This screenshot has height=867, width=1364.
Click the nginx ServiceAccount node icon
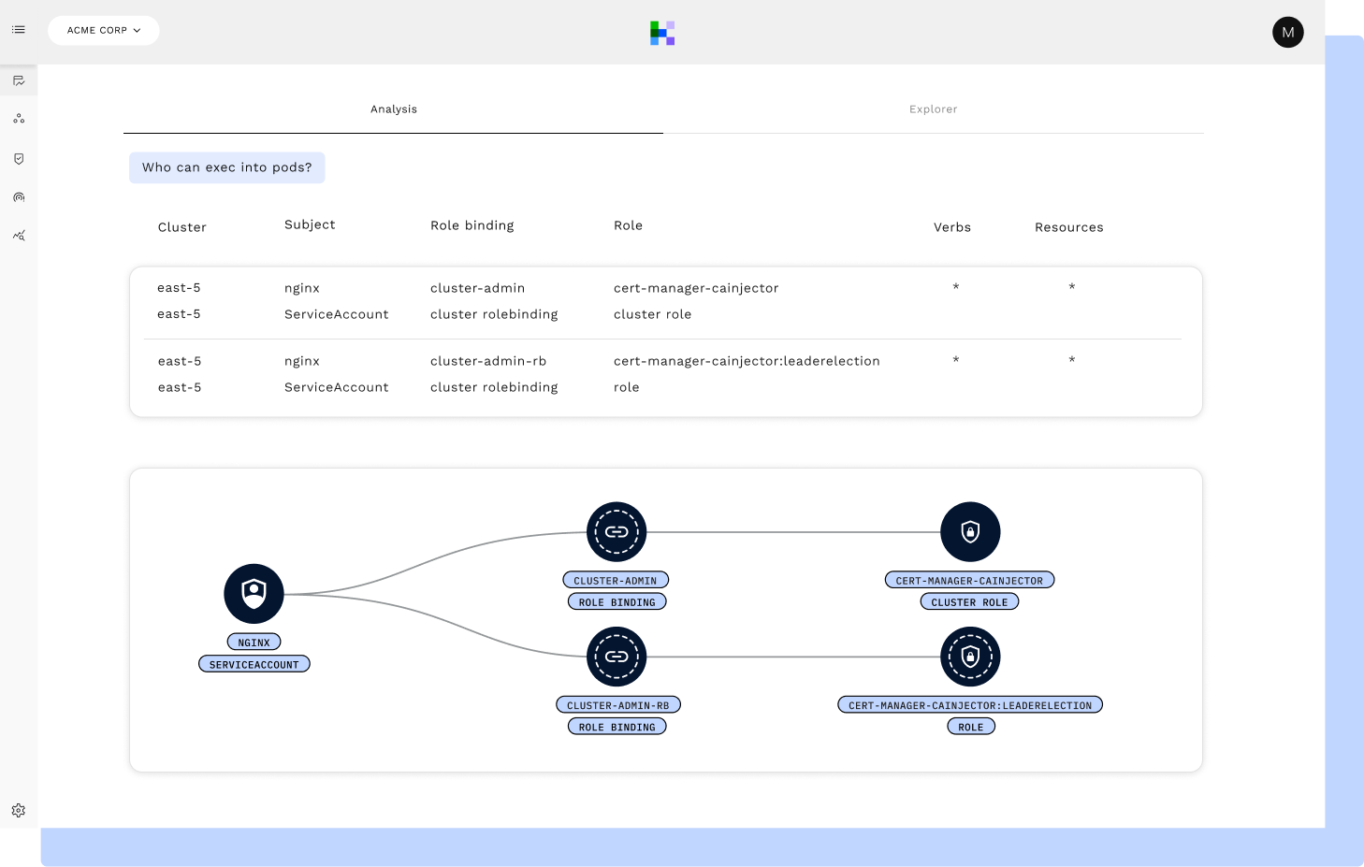coord(254,594)
